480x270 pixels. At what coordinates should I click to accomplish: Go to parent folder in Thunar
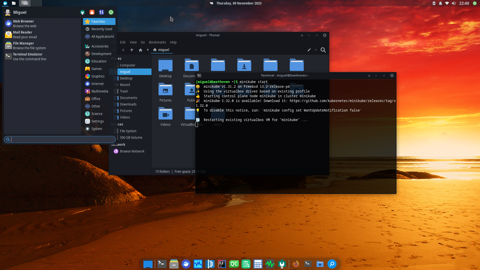pyautogui.click(x=132, y=50)
